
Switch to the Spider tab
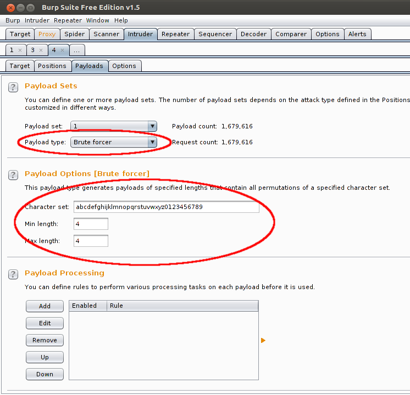[x=75, y=34]
